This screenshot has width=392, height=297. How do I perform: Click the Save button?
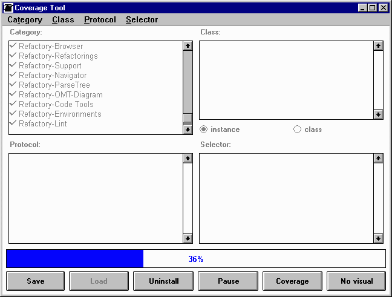(36, 281)
